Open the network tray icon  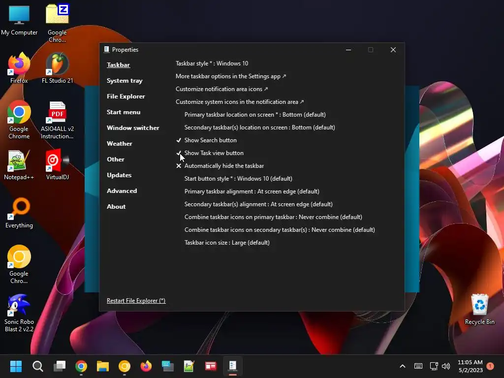434,366
